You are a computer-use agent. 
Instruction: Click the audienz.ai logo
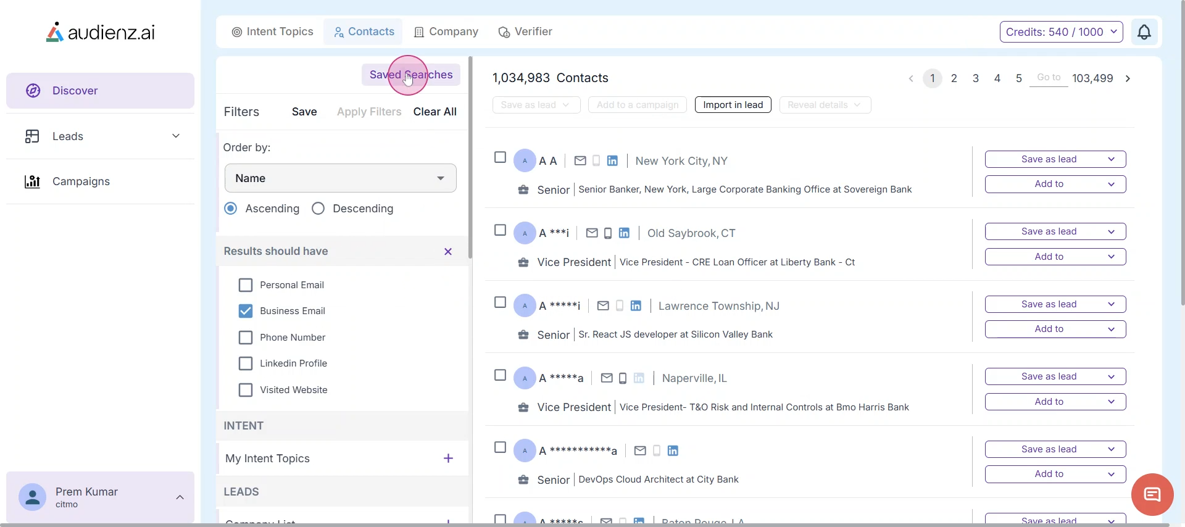tap(101, 32)
